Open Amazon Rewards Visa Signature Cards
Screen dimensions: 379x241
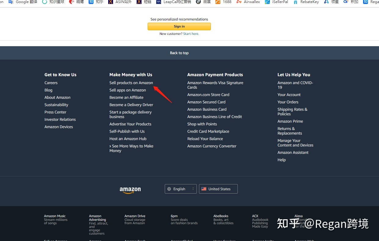click(215, 85)
